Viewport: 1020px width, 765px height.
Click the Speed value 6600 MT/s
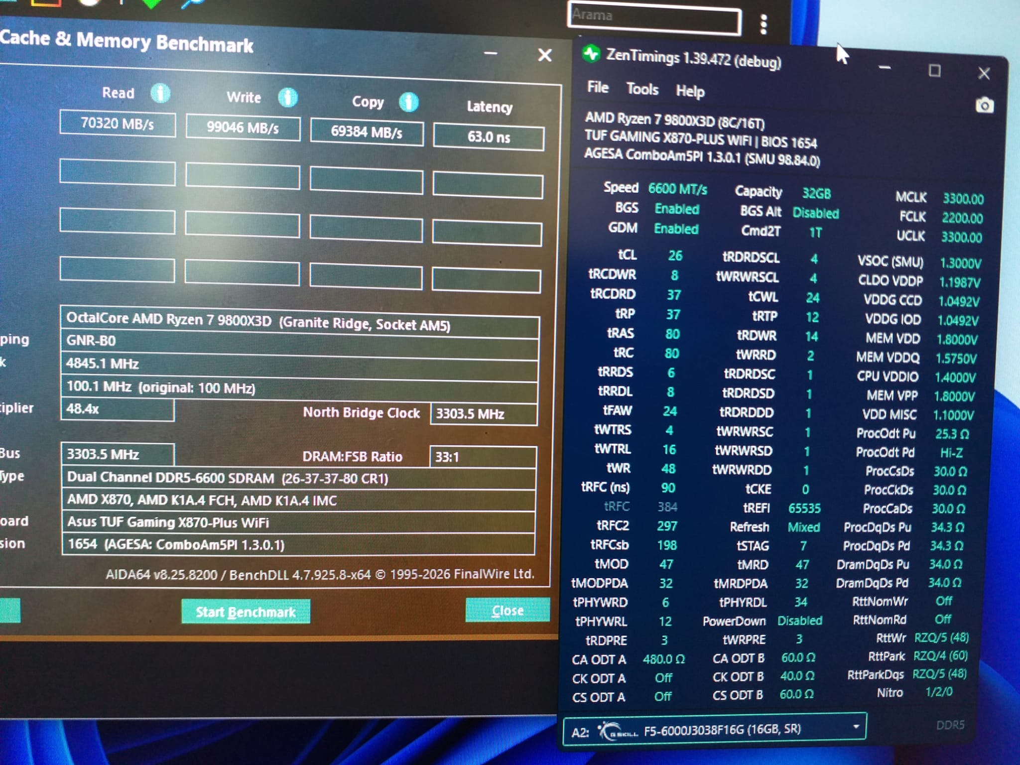pyautogui.click(x=677, y=189)
